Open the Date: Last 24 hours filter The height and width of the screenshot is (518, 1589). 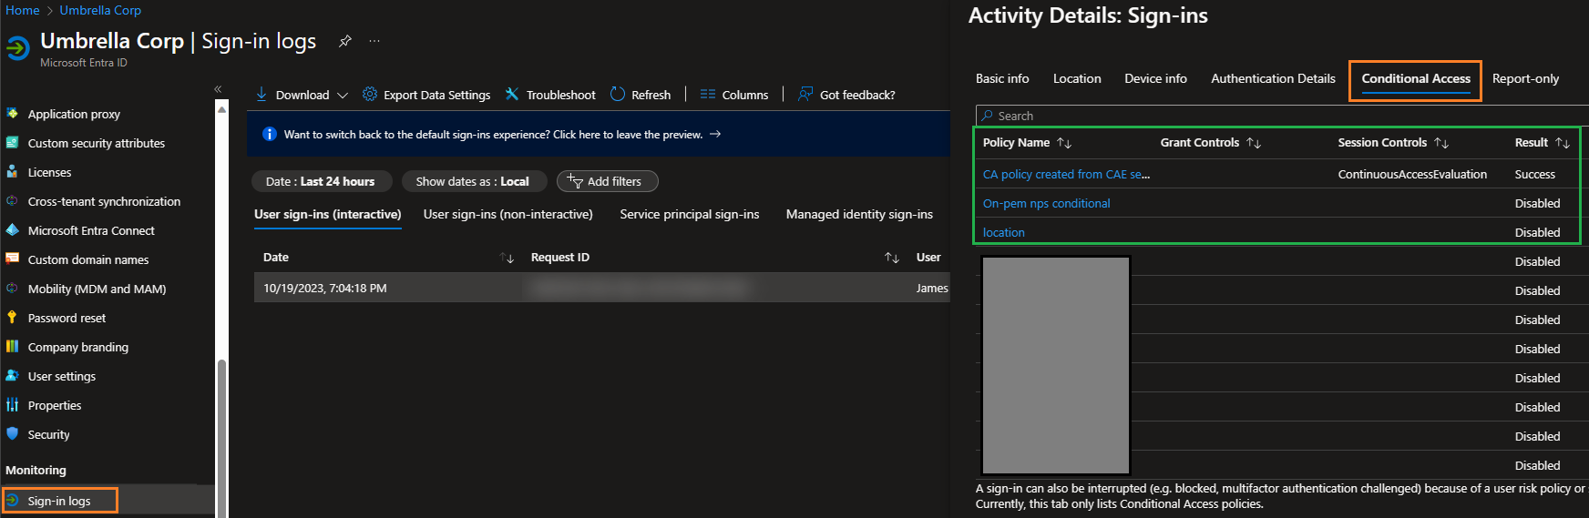coord(321,181)
